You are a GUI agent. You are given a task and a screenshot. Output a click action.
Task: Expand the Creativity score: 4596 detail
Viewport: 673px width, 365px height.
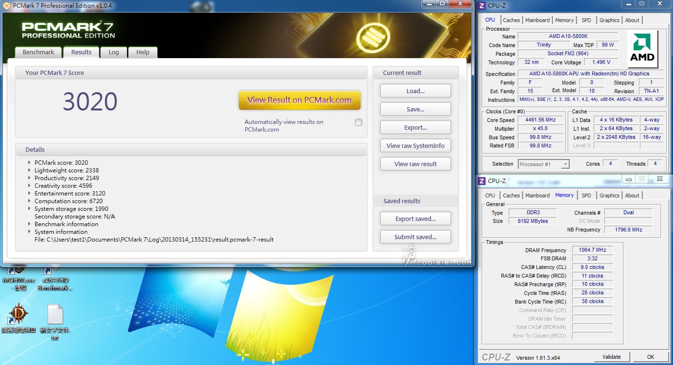29,186
